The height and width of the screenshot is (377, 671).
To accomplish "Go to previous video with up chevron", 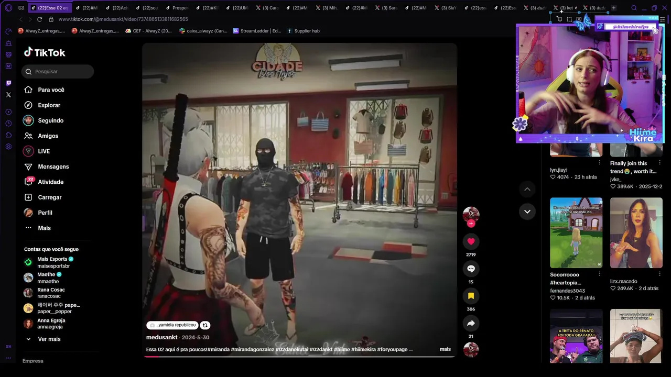I will (x=527, y=189).
